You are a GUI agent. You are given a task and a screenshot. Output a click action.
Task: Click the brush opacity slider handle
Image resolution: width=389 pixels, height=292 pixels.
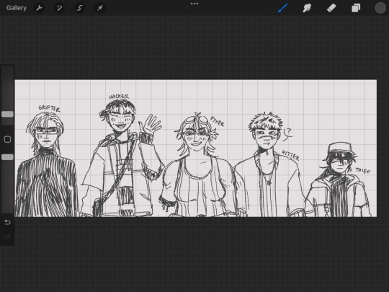click(x=7, y=157)
